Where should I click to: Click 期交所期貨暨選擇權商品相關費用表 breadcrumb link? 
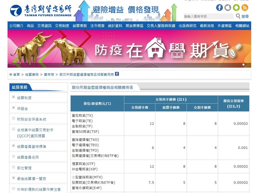[x=87, y=75]
